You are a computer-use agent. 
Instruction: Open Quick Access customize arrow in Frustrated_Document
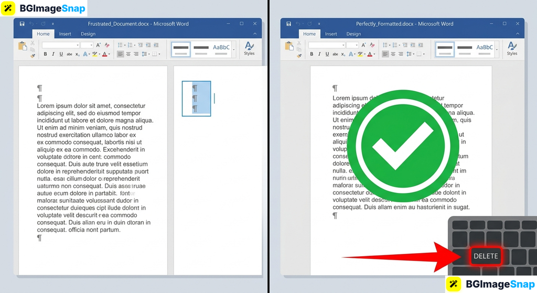[x=53, y=24]
